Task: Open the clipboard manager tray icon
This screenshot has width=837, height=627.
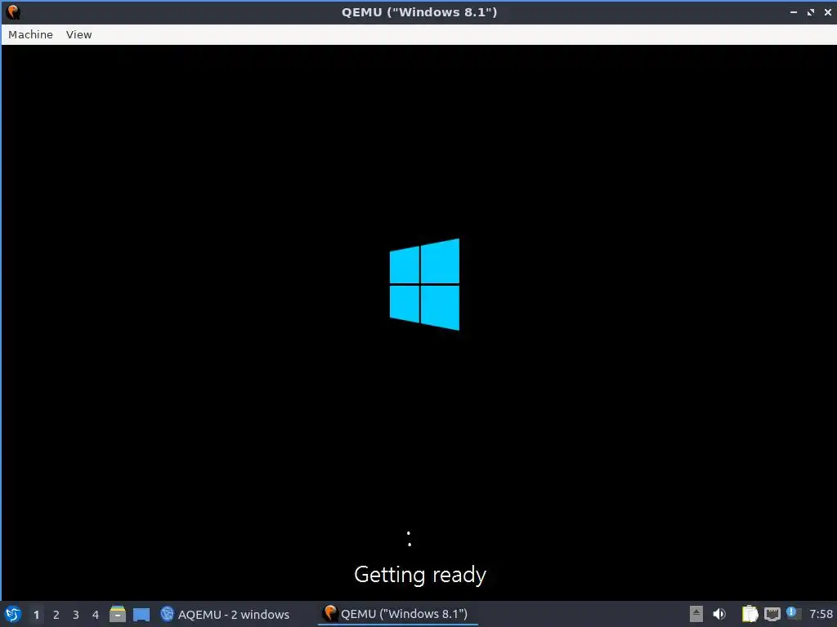Action: point(750,614)
